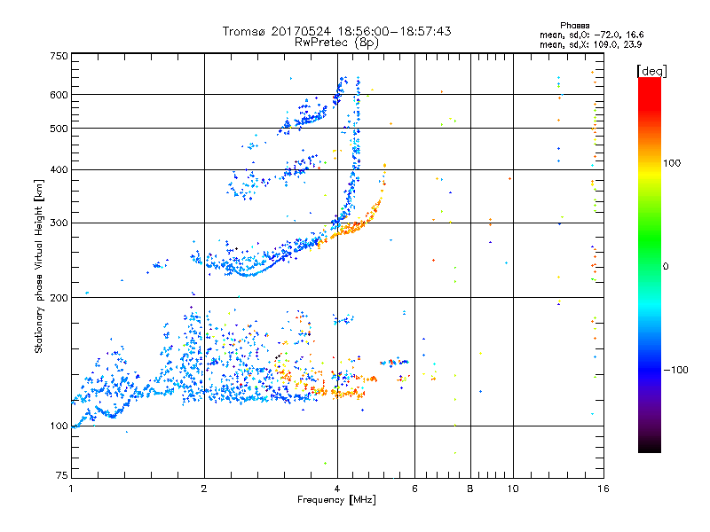Image resolution: width=710 pixels, height=532 pixels.
Task: Click the y-axis tick label '75'
Action: click(x=62, y=475)
